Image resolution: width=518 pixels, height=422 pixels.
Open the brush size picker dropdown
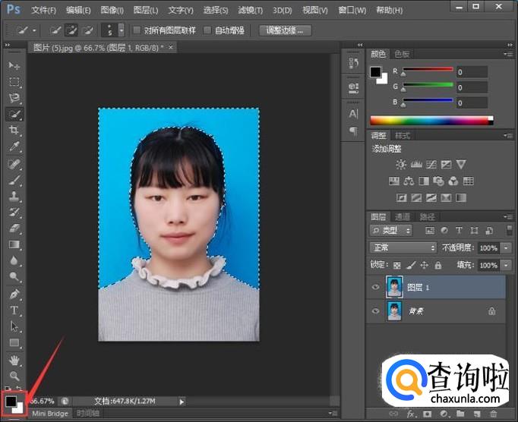122,31
